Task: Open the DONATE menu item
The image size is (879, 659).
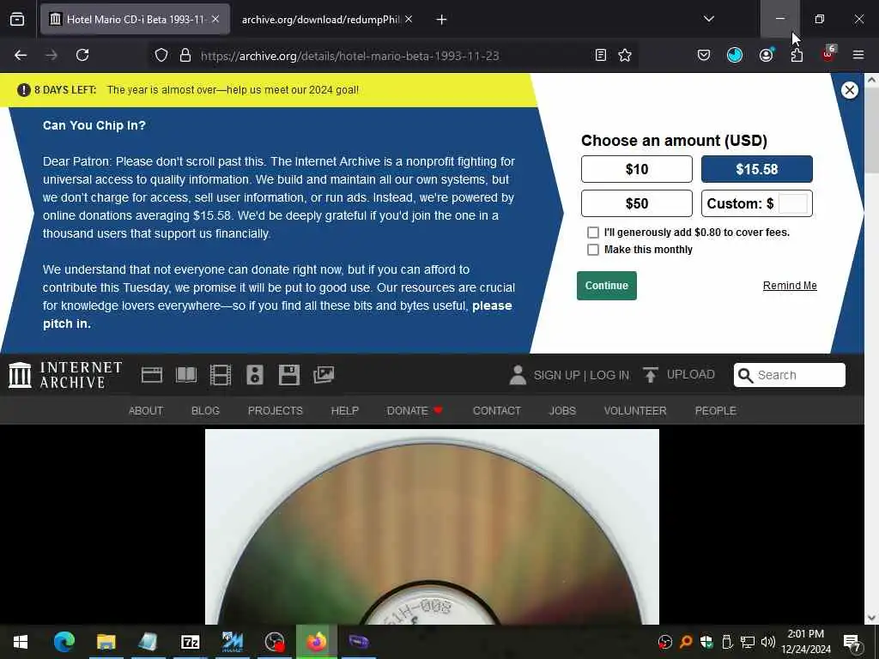Action: [x=415, y=411]
